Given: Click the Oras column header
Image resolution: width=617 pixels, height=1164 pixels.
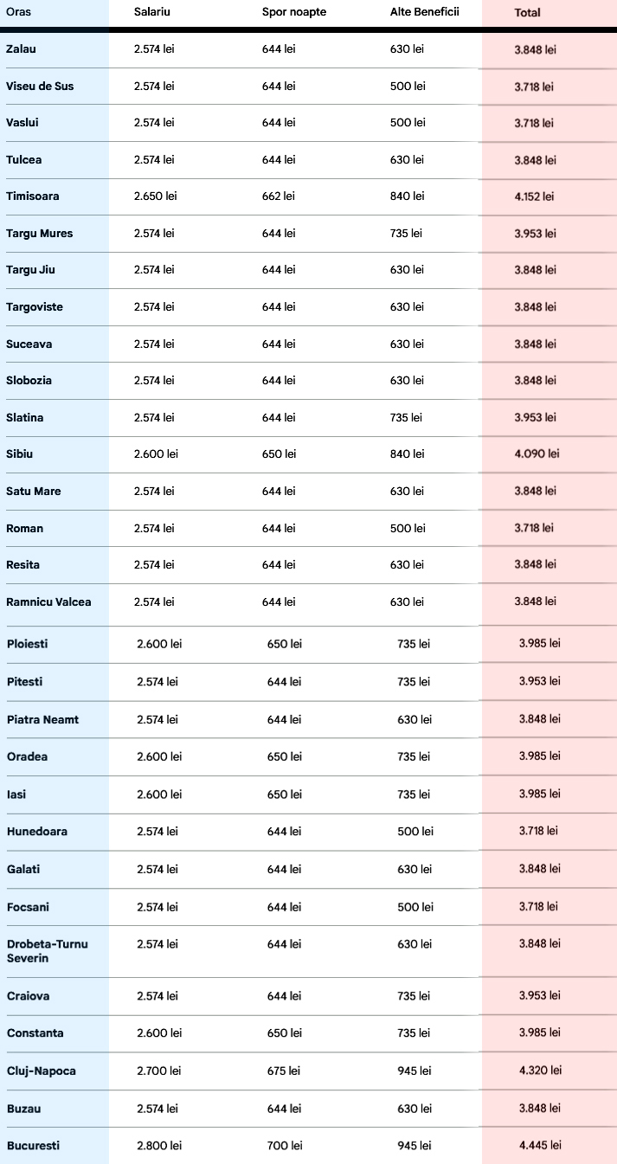Looking at the screenshot, I should (18, 12).
